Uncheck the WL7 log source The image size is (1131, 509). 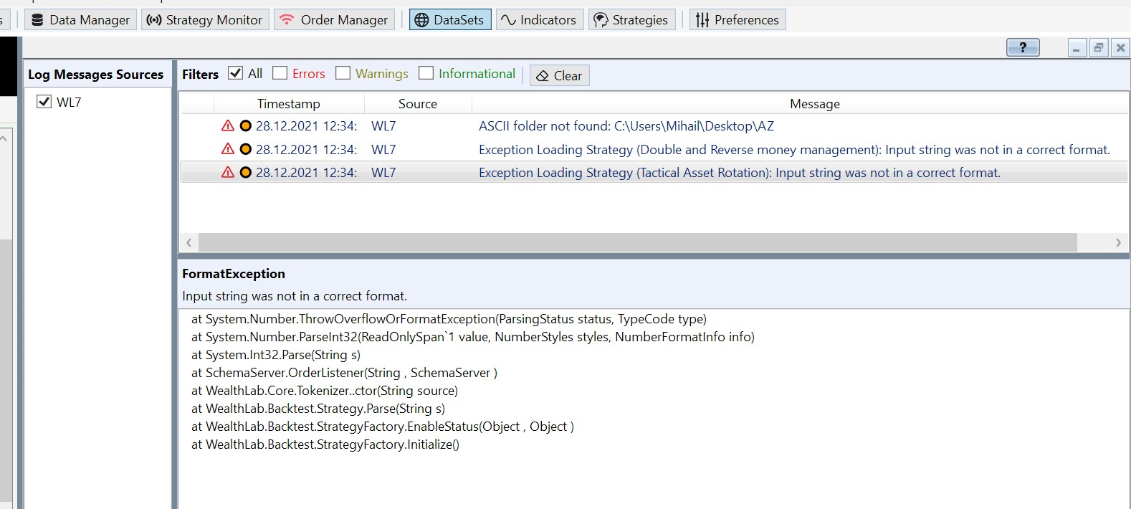(44, 102)
